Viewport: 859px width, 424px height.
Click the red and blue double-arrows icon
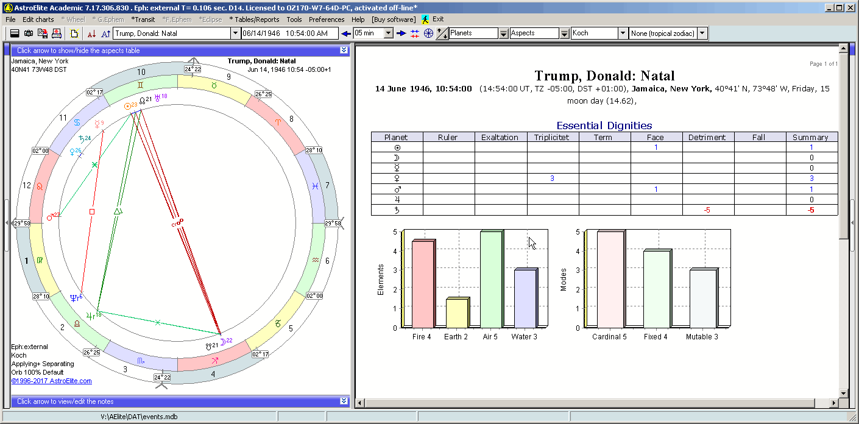tap(415, 33)
